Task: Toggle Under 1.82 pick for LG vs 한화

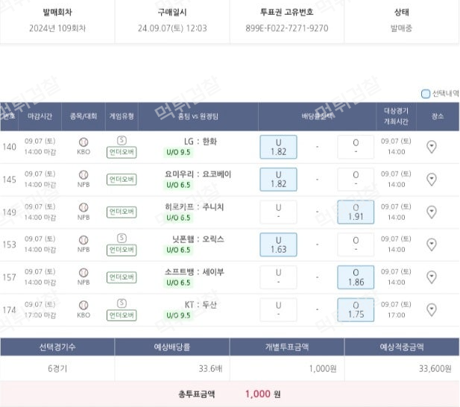Action: [278, 147]
